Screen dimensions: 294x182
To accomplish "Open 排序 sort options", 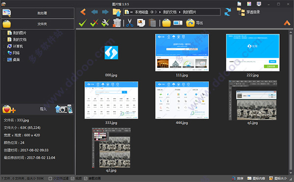I will click(x=238, y=179).
